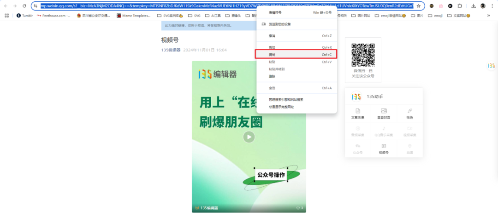
Task: Choose 删除 in the context menu
Action: tap(296, 76)
